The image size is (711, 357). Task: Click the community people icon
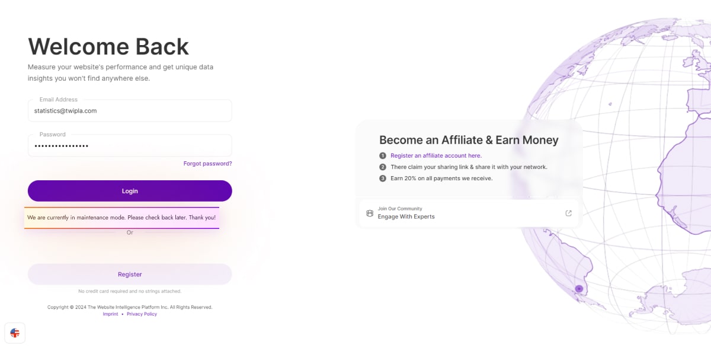[370, 213]
